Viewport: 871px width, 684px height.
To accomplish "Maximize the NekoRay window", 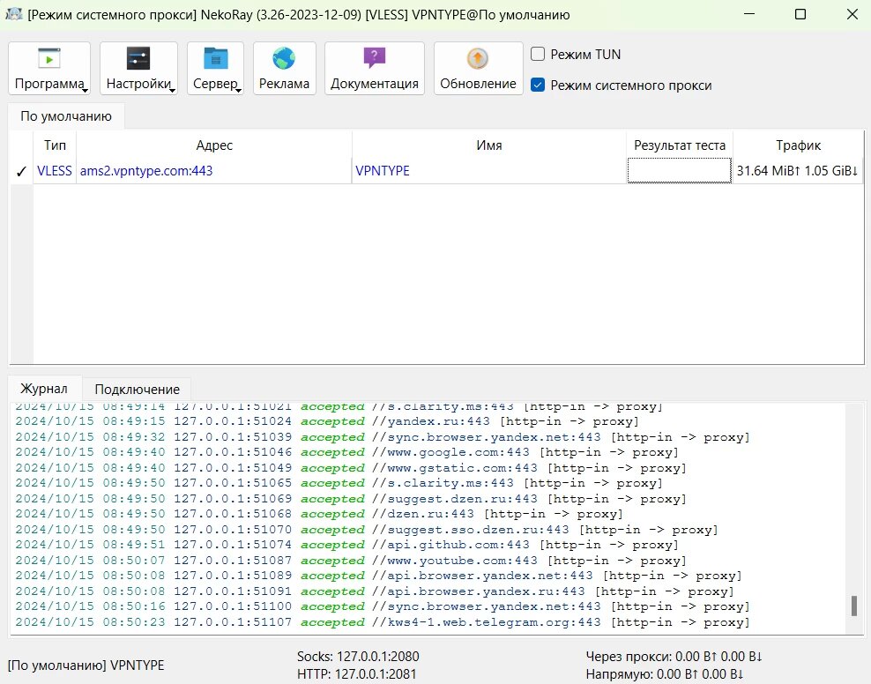I will (x=800, y=14).
